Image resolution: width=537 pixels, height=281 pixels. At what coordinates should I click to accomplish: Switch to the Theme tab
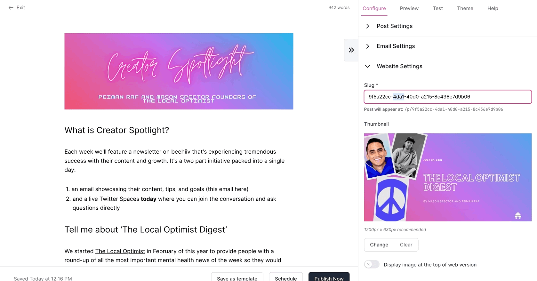pos(465,8)
